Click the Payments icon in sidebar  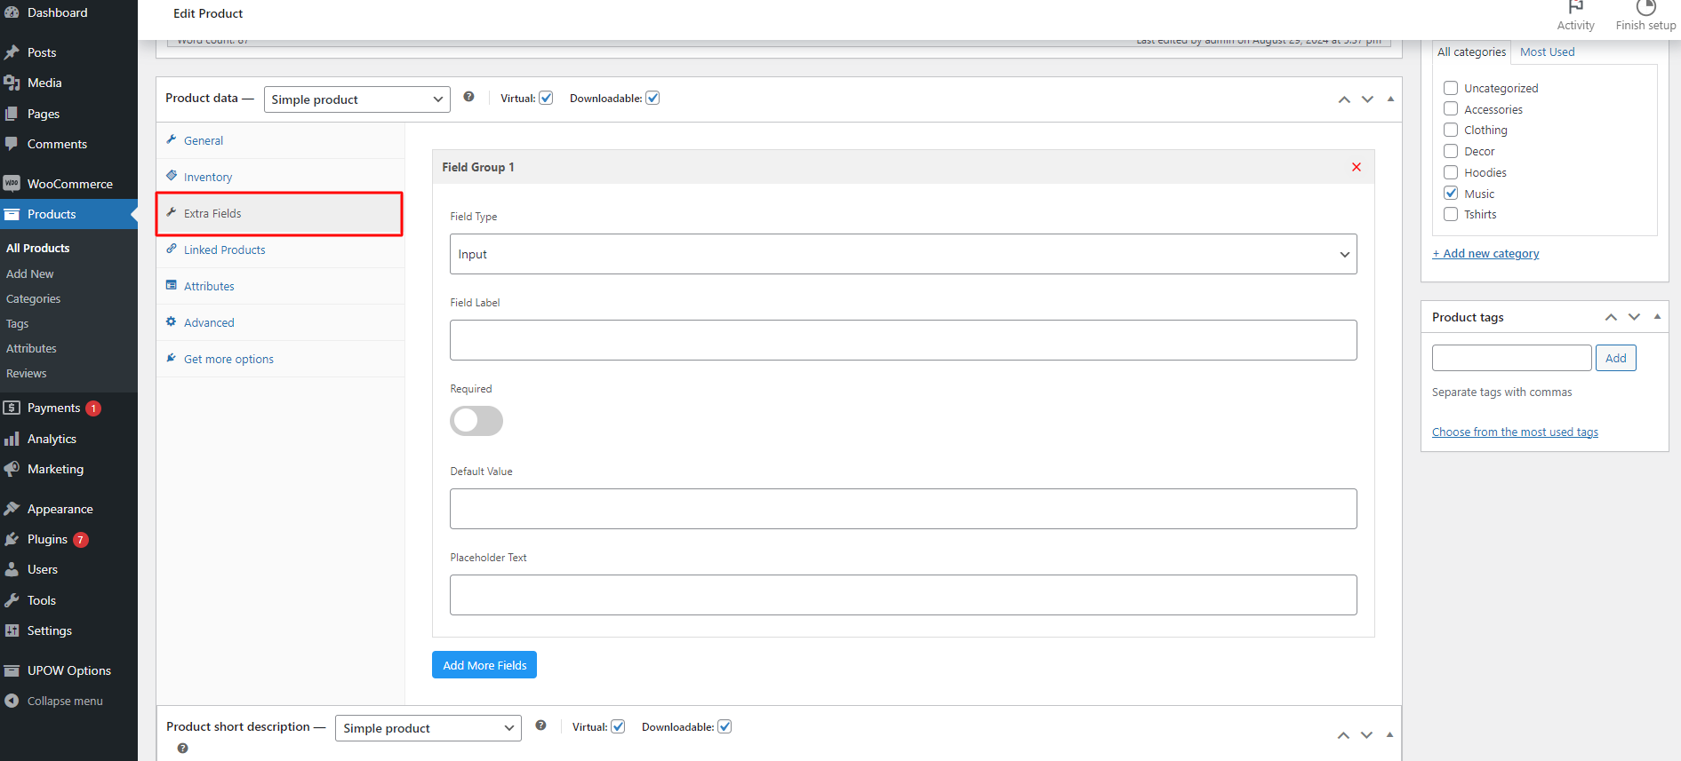pos(12,408)
